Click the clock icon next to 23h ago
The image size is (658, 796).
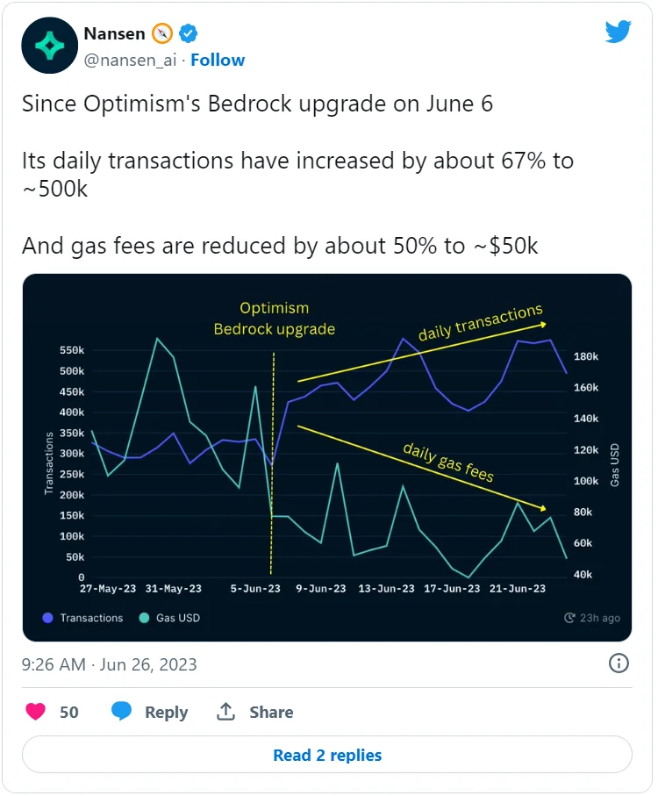pyautogui.click(x=570, y=618)
